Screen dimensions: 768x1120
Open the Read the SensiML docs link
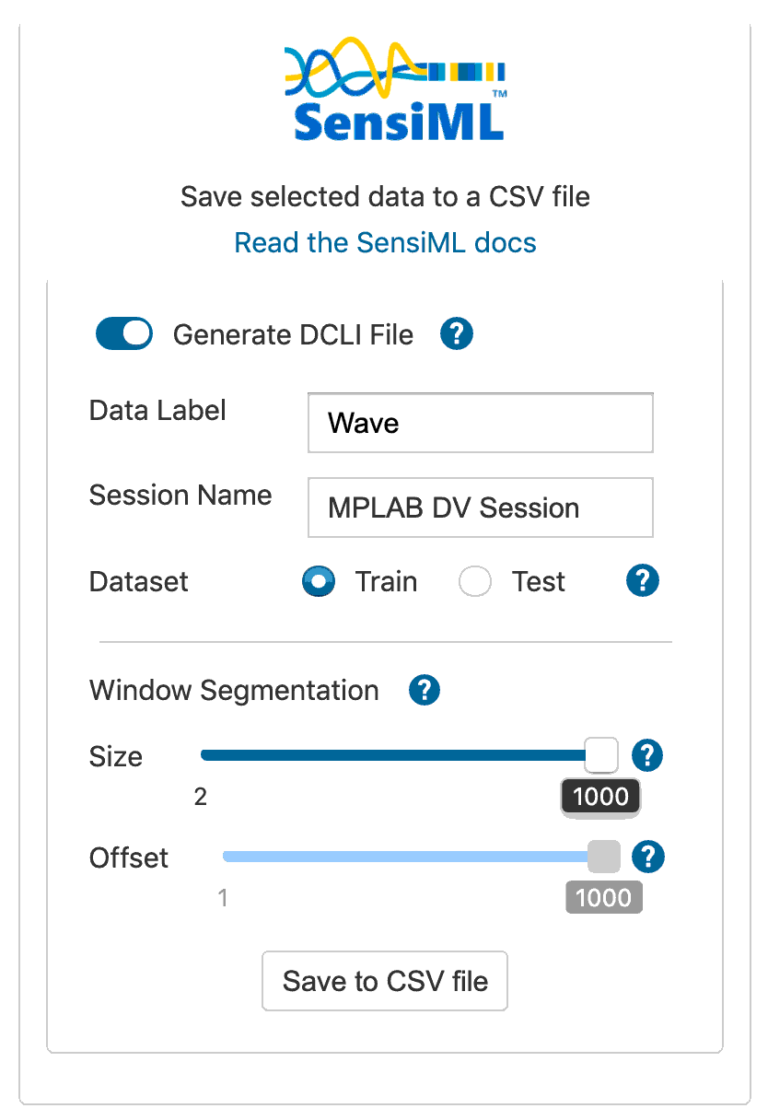pos(384,242)
